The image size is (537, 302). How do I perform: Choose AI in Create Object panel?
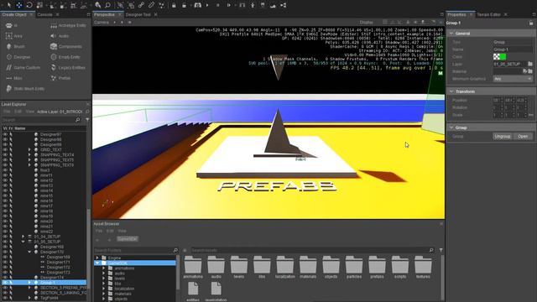12,26
